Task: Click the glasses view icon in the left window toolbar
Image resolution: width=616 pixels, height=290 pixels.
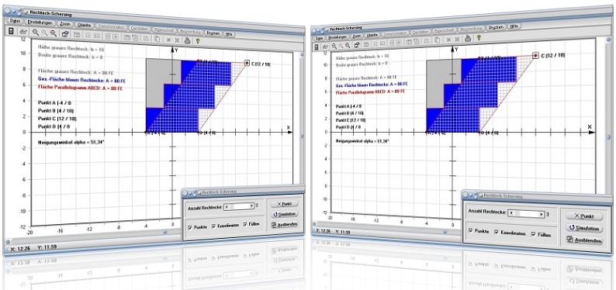Action: [x=23, y=31]
